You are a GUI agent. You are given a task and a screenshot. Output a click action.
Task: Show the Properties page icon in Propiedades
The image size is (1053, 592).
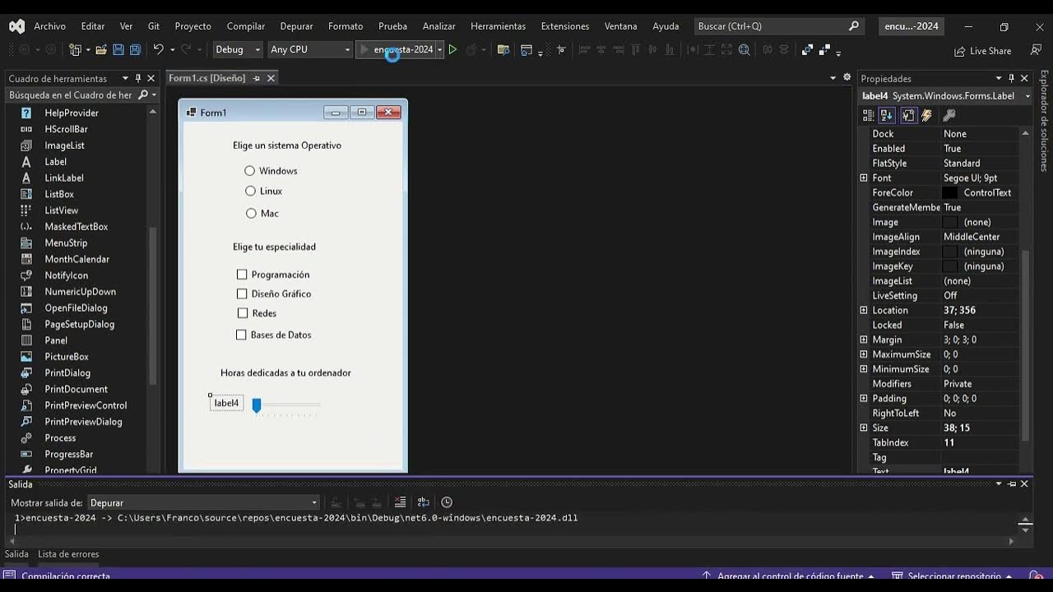908,116
